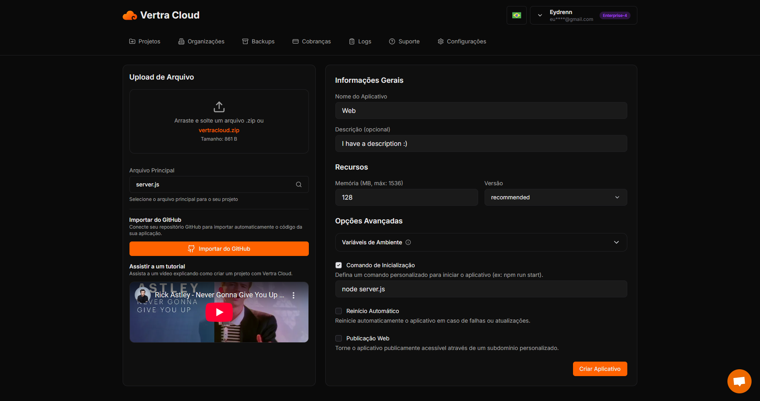
Task: Click the Importar do GitHub button
Action: 219,249
